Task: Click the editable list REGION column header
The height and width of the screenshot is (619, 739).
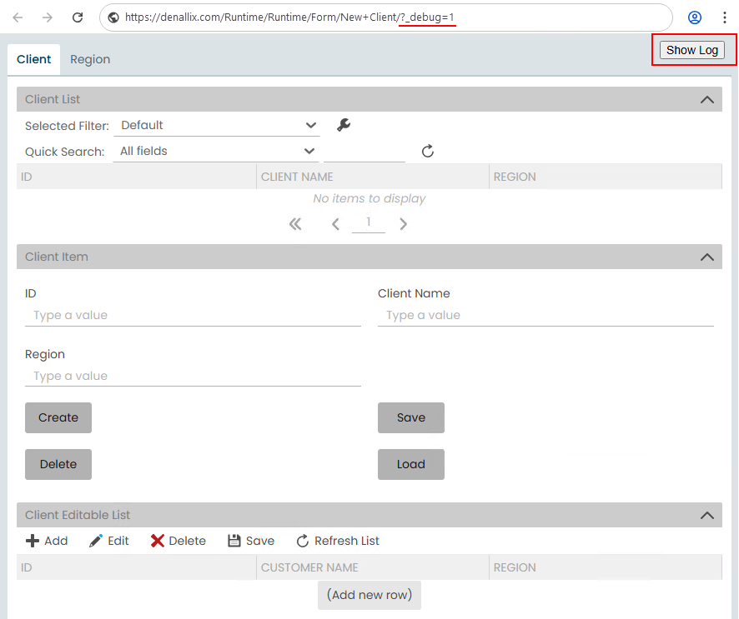Action: [x=606, y=567]
